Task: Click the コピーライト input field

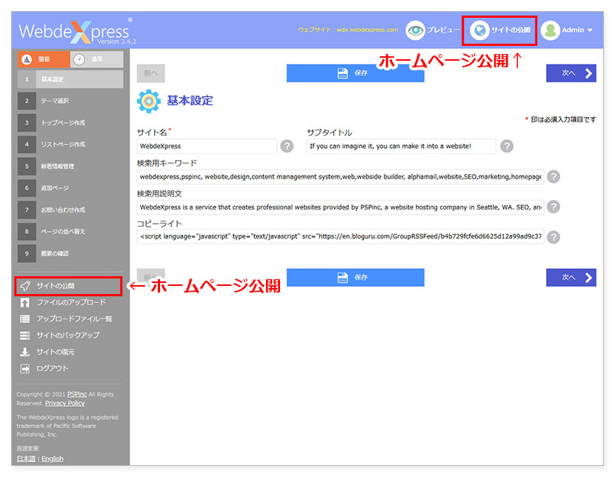Action: point(340,236)
